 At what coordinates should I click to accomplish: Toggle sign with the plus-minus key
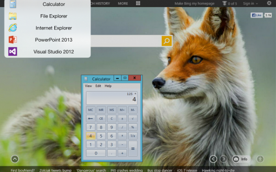[x=122, y=118]
